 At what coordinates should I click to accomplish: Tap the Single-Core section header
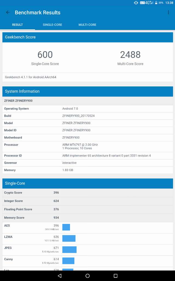88,183
